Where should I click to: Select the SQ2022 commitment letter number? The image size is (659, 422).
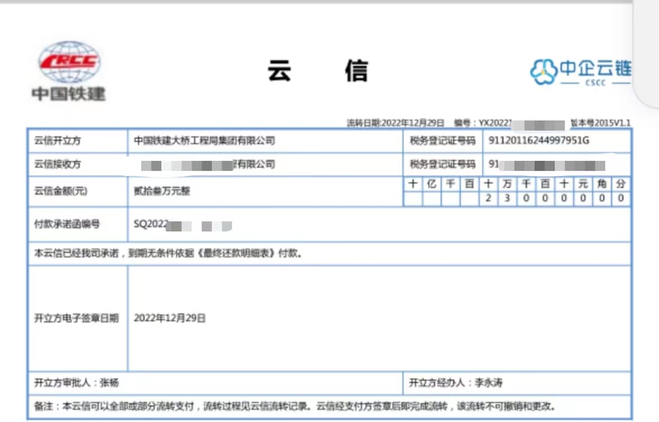pos(183,224)
